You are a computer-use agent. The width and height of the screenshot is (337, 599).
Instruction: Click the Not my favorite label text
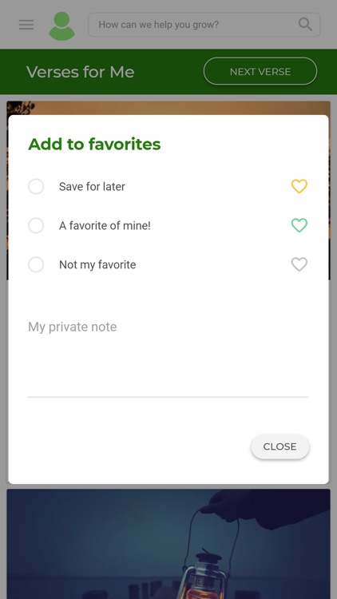click(97, 264)
